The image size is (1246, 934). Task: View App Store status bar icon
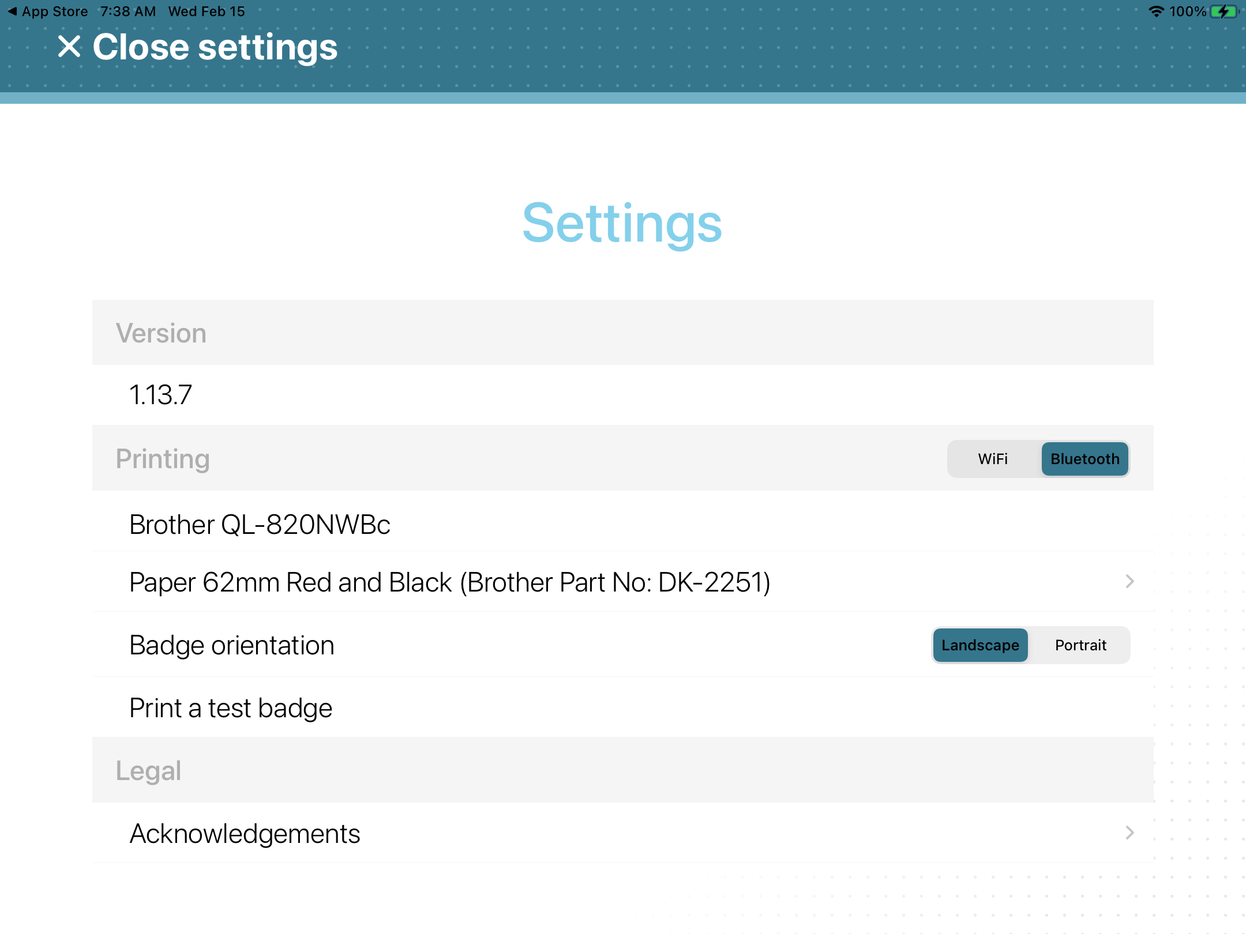(7, 10)
